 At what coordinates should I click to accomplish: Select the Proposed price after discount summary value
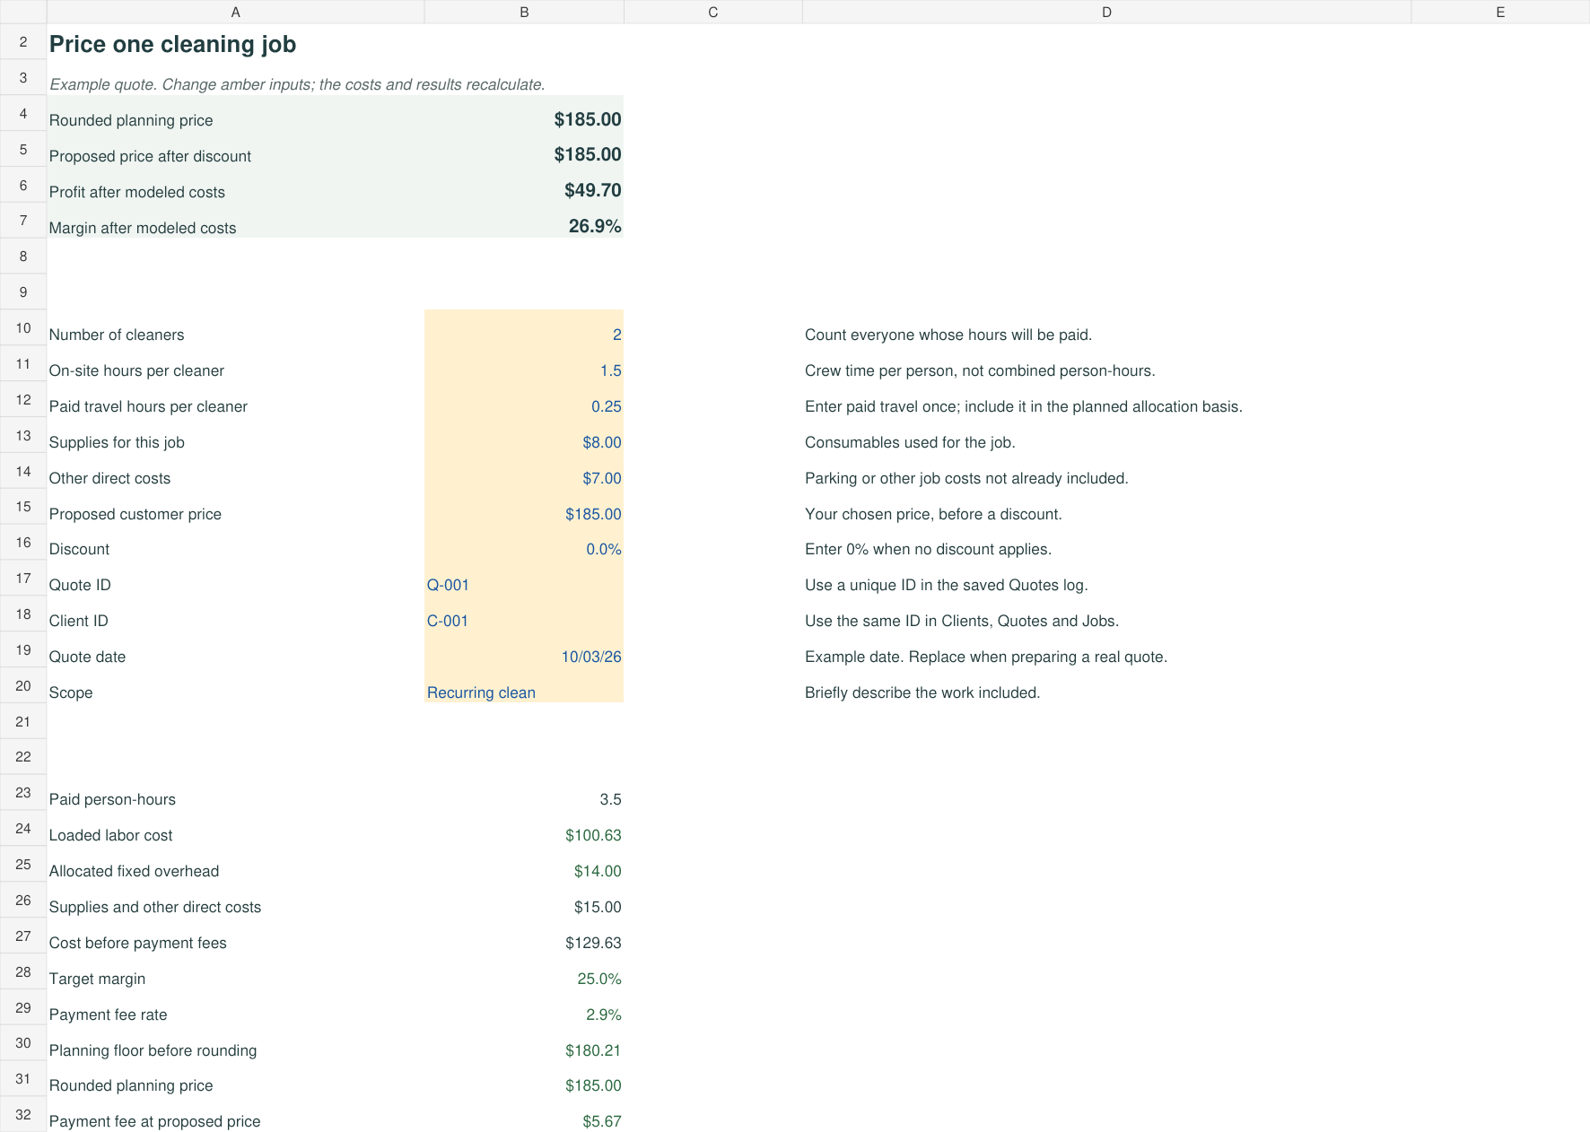coord(588,154)
